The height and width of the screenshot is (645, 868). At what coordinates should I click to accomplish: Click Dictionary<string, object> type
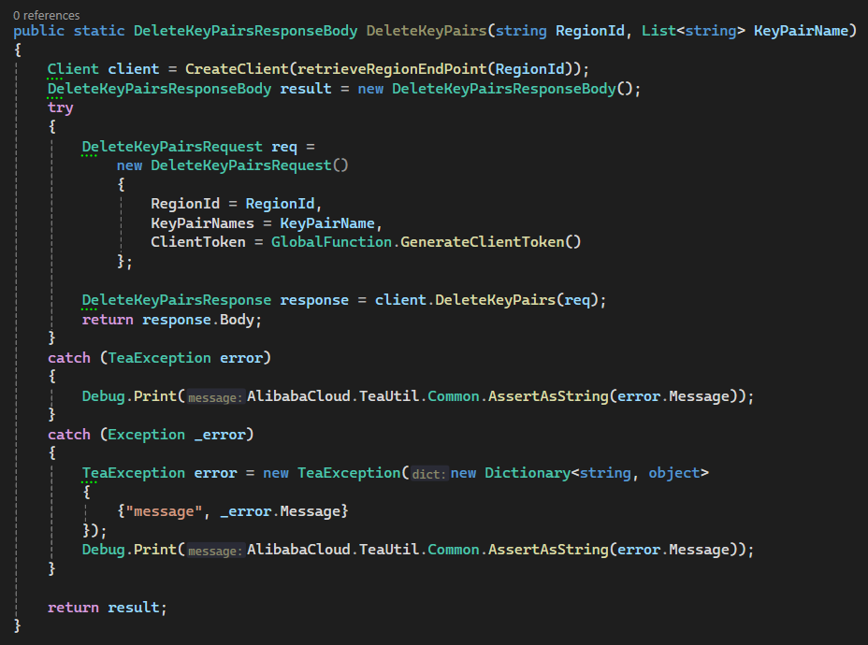597,473
